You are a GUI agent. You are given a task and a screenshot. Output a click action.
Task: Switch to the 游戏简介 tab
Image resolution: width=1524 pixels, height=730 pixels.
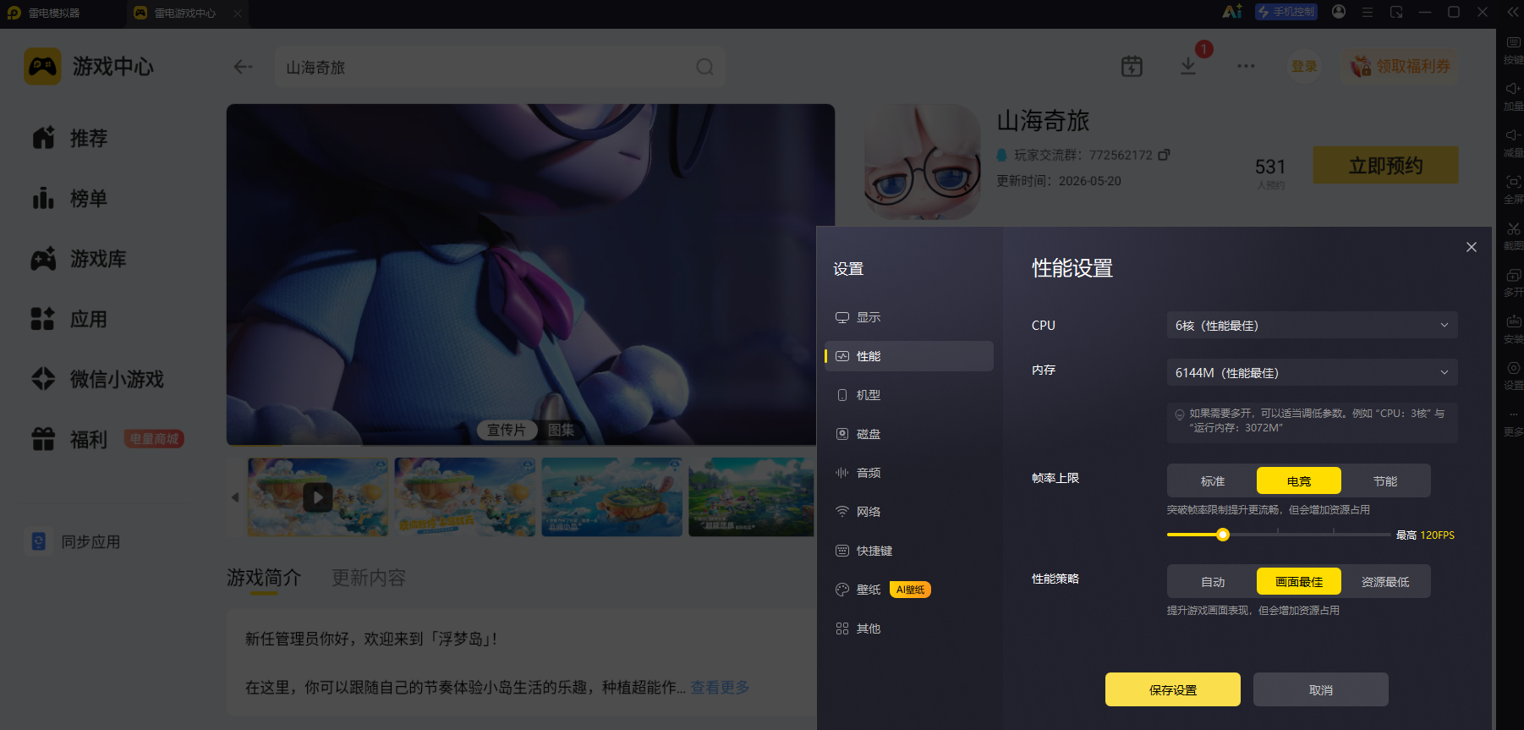coord(264,578)
